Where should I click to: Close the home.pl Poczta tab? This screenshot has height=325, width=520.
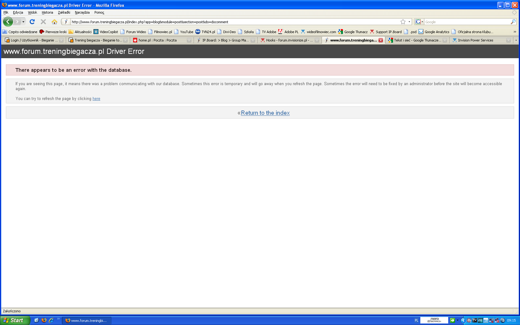click(189, 40)
